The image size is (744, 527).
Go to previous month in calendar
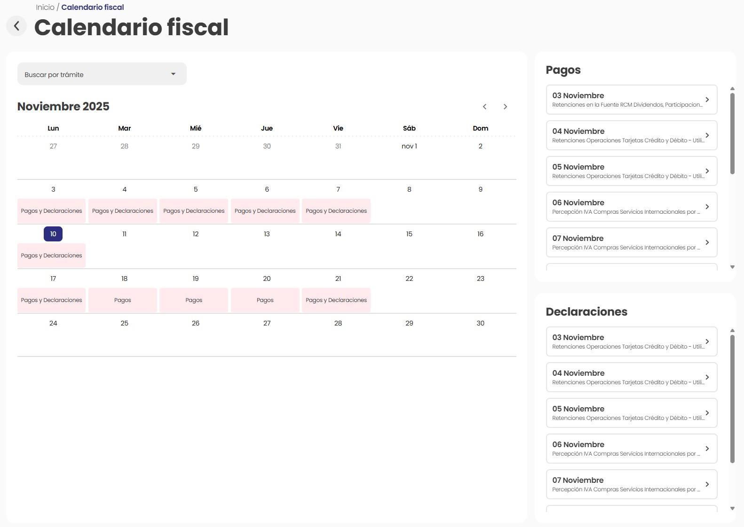tap(484, 107)
